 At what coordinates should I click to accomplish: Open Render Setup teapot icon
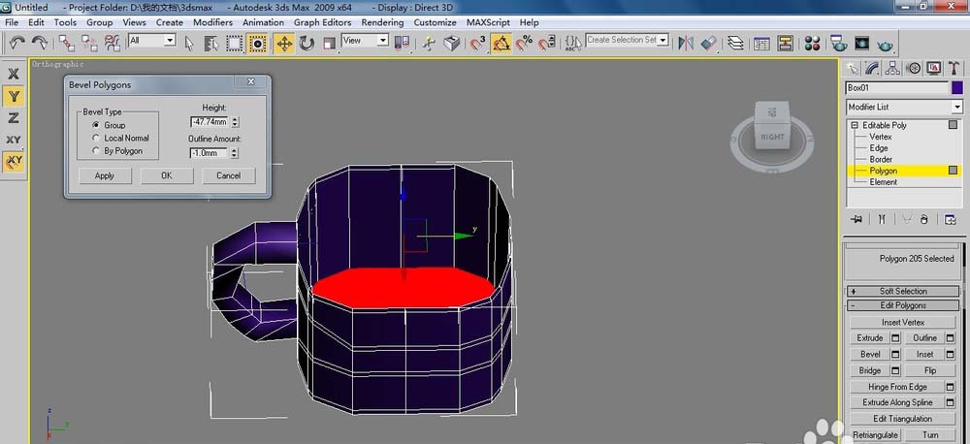pos(839,44)
